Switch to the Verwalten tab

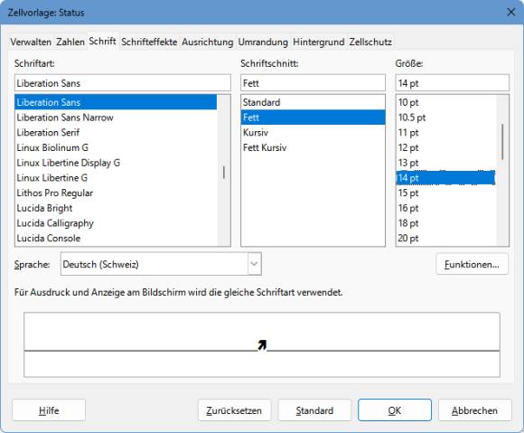[x=31, y=42]
